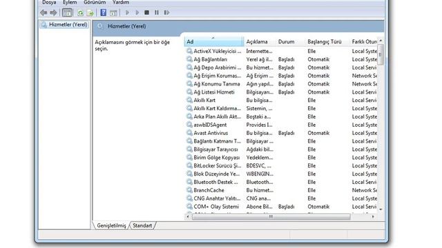Switch to the Genişletilmiş tab
Viewport: 442px width, 248px height.
click(111, 225)
